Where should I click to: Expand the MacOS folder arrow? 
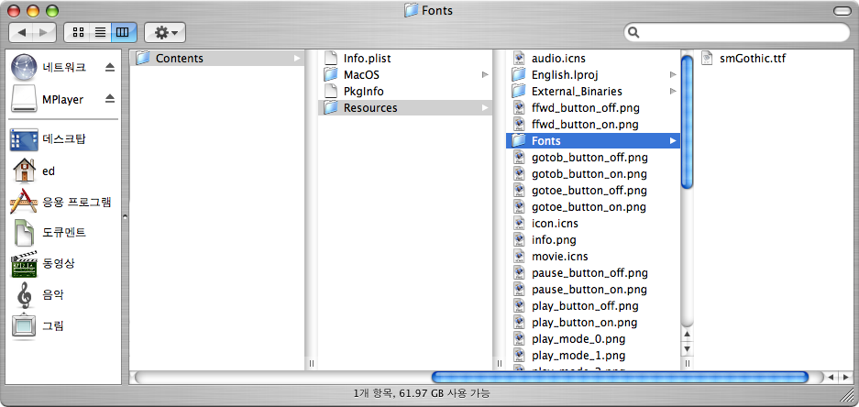pyautogui.click(x=485, y=74)
